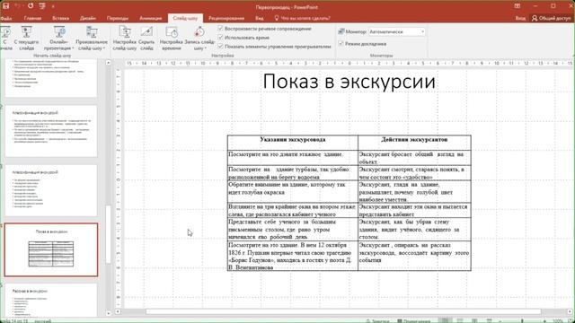Screen dimensions: 575x323
Task: Switch to the Рецензирование tab
Action: (226, 18)
